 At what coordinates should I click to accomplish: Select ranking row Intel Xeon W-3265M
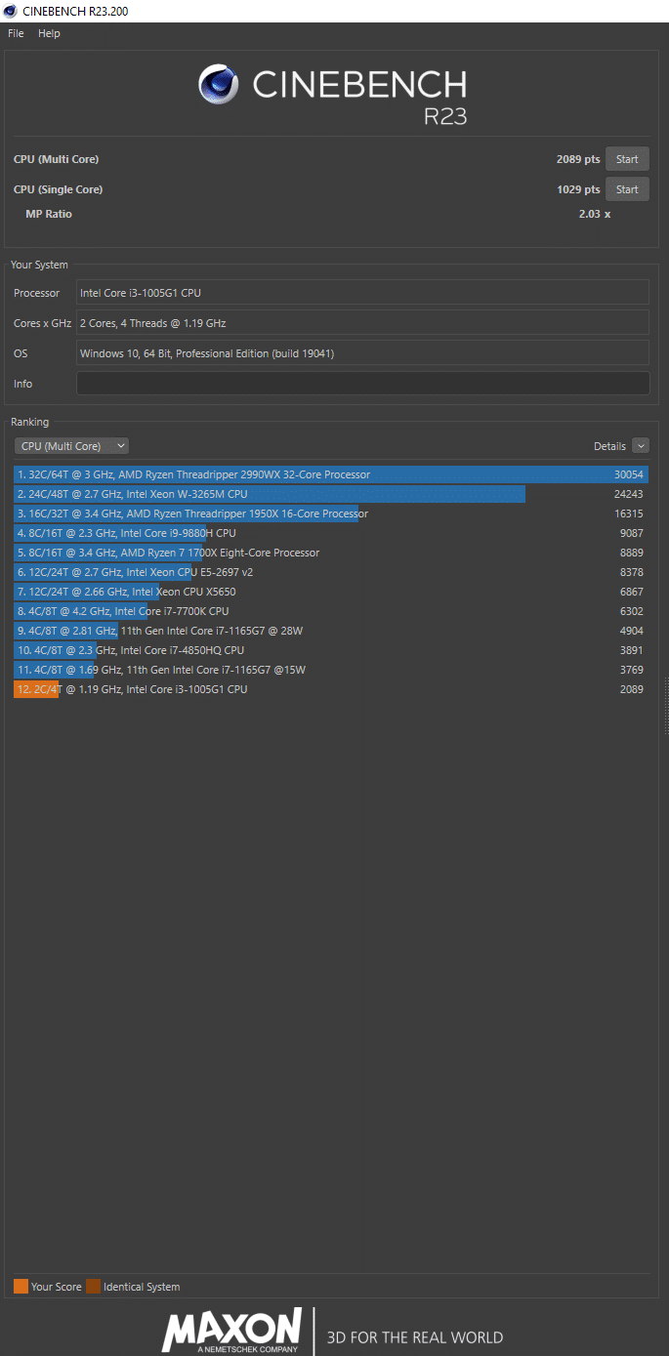click(x=331, y=494)
